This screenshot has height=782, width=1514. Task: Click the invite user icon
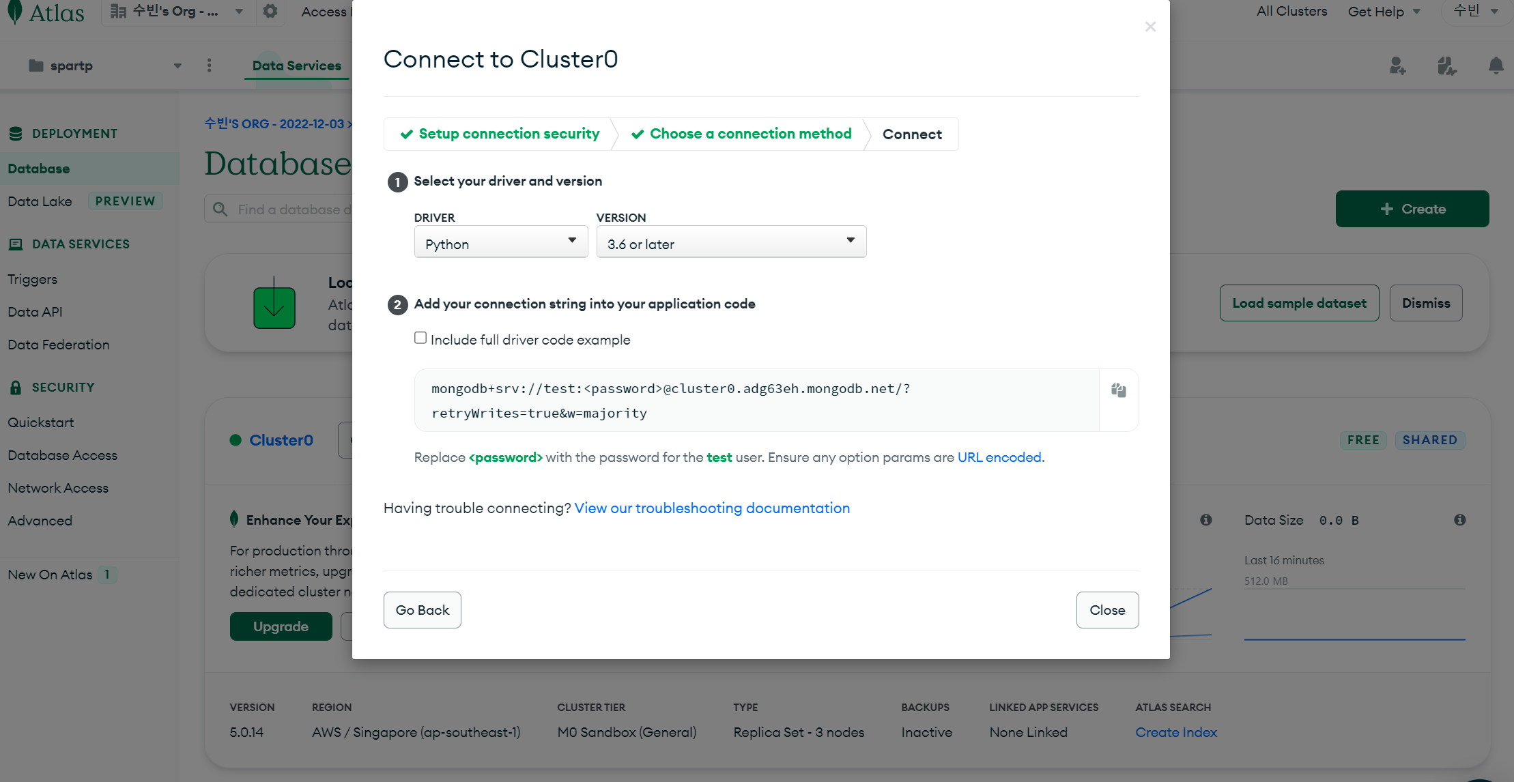click(1397, 66)
